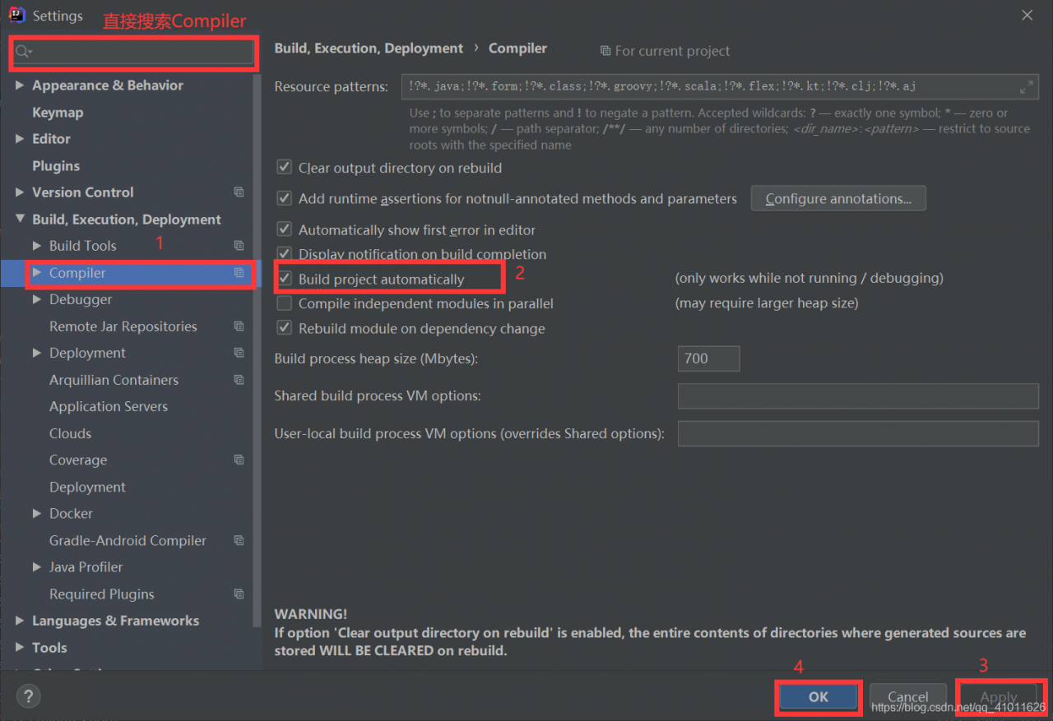Expand the Docker node arrow
Viewport: 1053px width, 721px height.
point(37,514)
